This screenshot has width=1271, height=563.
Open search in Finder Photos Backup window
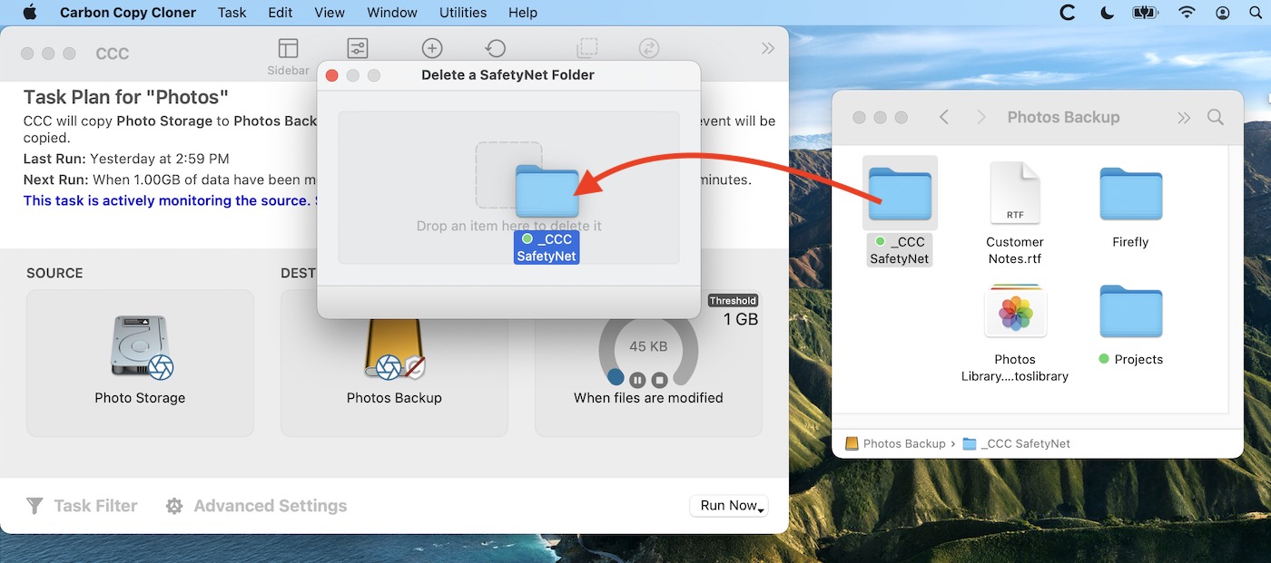click(1216, 117)
